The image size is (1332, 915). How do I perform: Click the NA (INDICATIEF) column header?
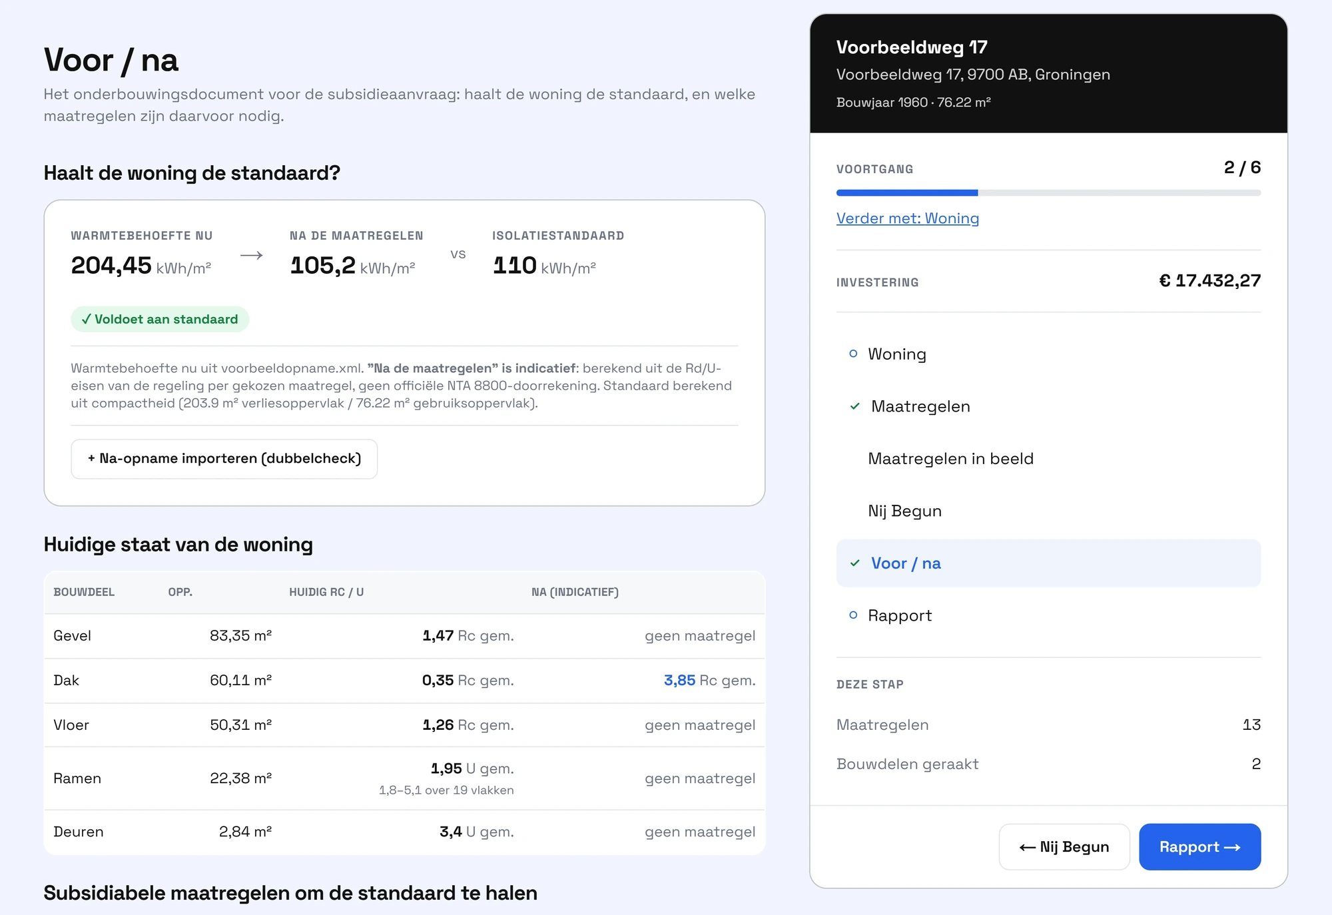pyautogui.click(x=575, y=592)
